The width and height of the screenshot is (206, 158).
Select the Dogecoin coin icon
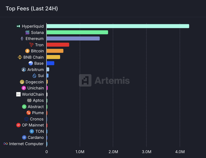click(x=22, y=82)
